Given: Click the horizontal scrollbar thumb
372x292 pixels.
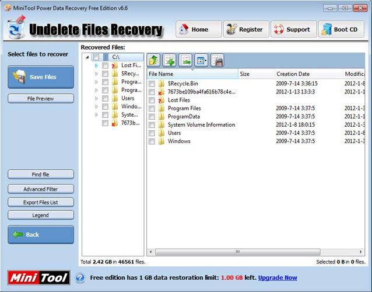Looking at the screenshot, I should coord(238,252).
